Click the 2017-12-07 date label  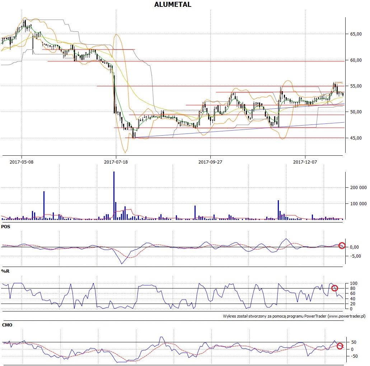[305, 162]
